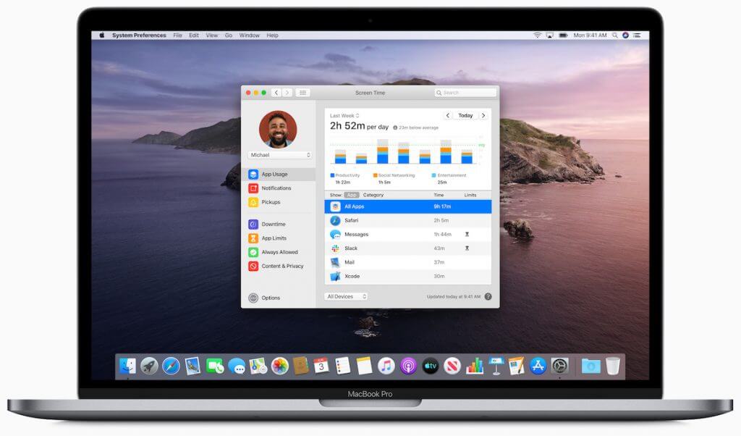Open the Apple menu
741x436 pixels.
click(101, 35)
